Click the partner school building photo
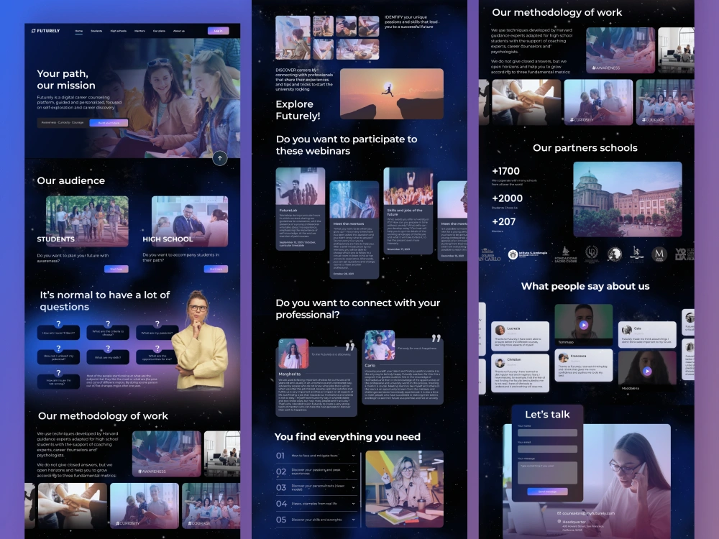This screenshot has width=719, height=539. tap(628, 199)
